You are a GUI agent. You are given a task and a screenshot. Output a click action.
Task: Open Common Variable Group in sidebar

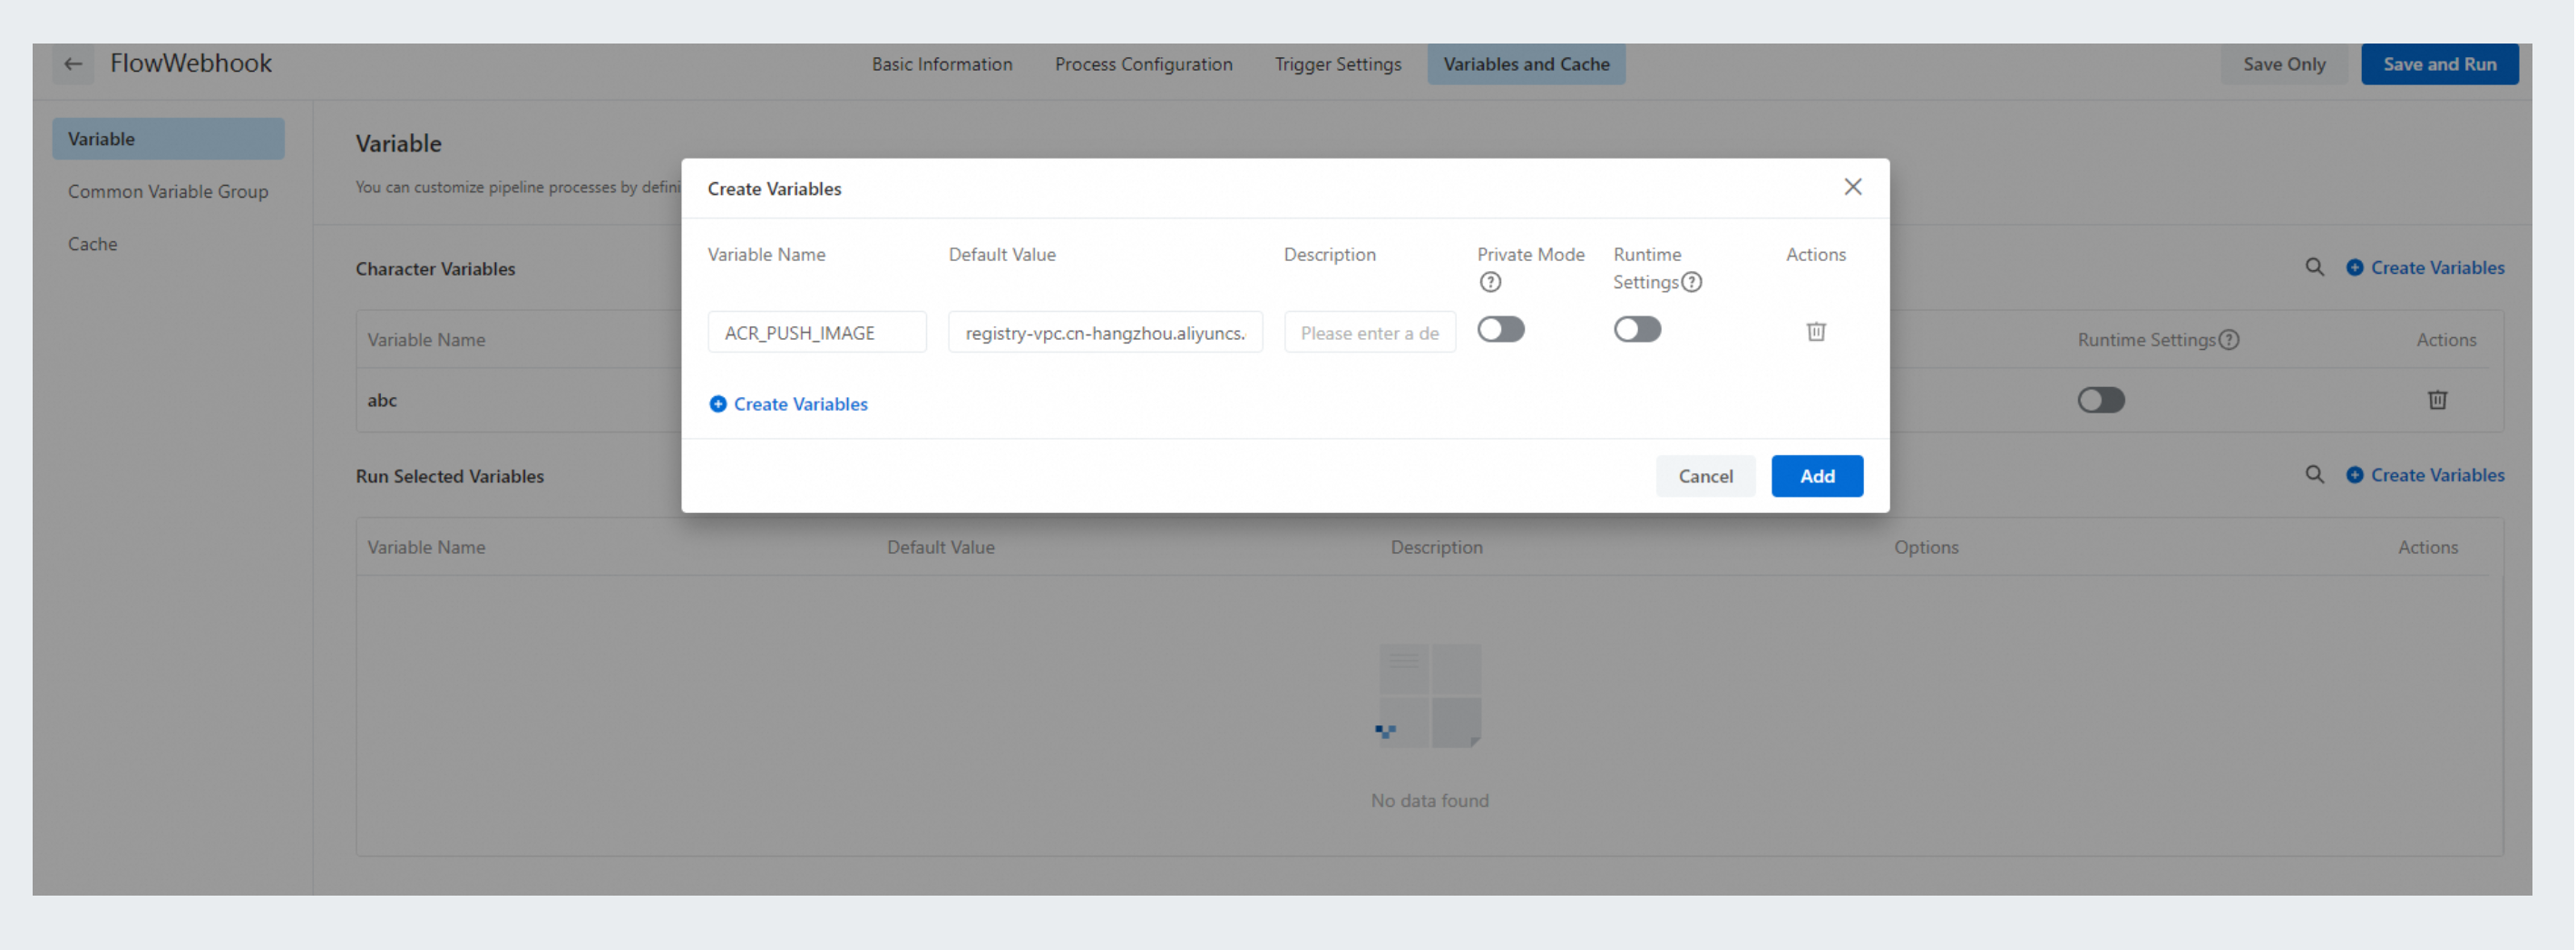click(x=168, y=190)
